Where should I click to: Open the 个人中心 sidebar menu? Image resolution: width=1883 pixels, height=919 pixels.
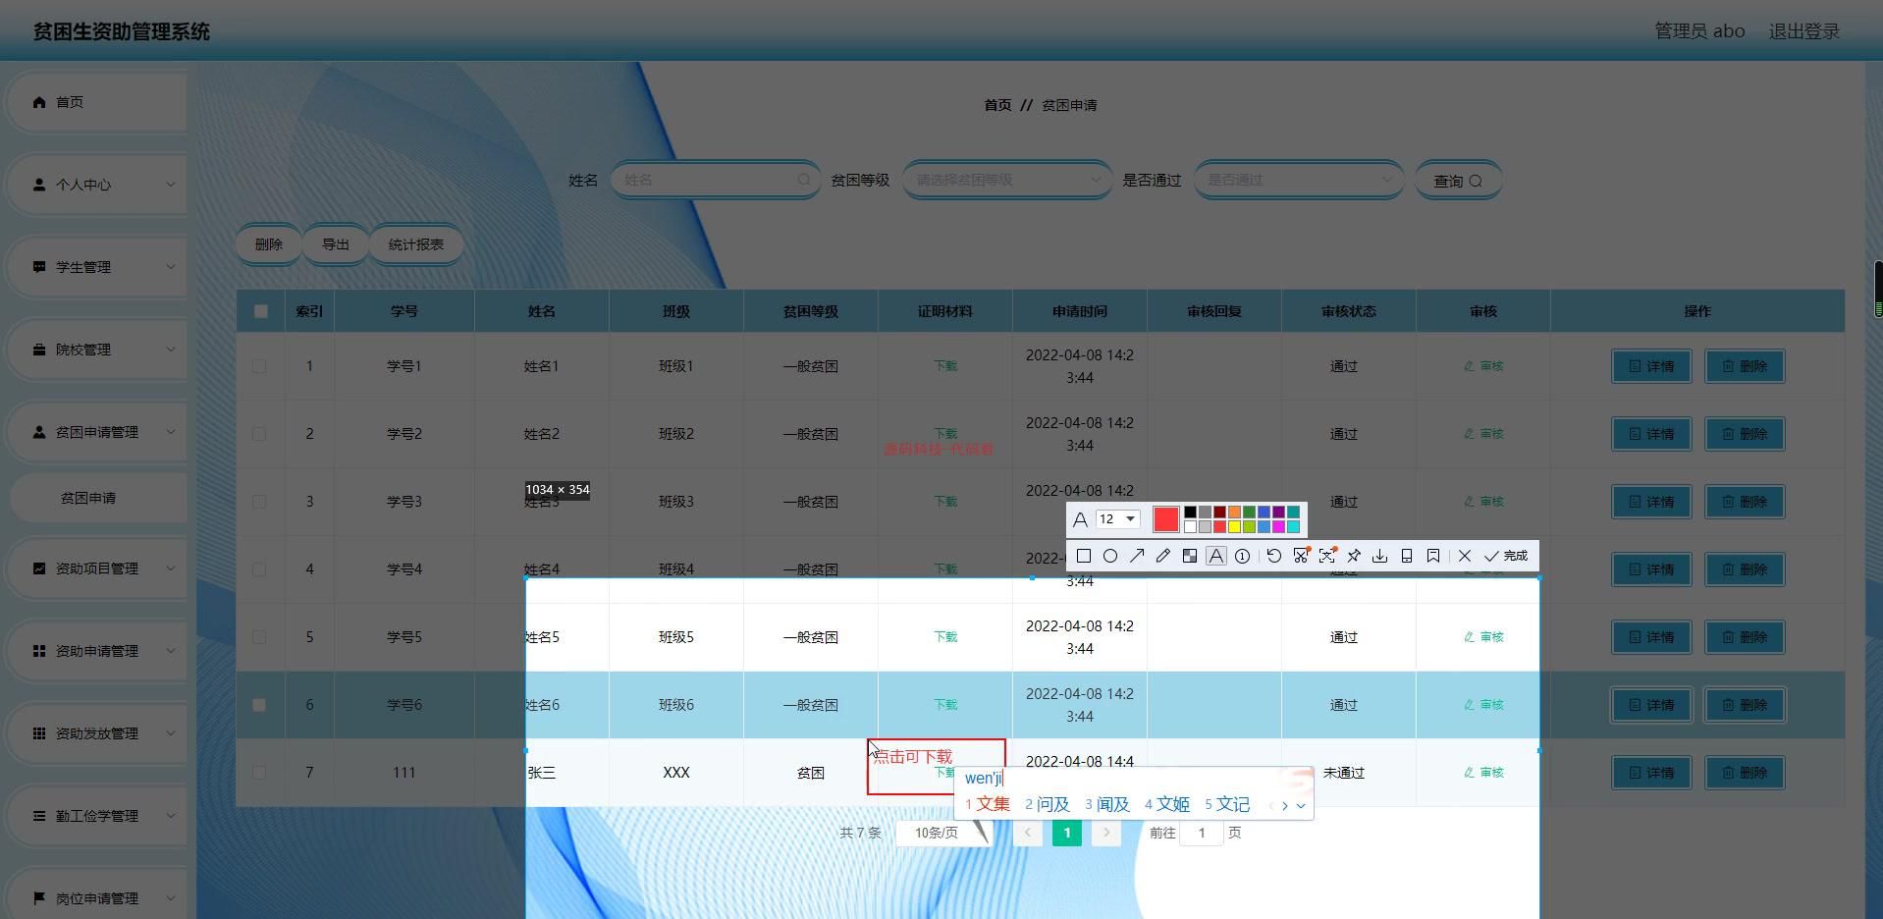(x=96, y=185)
